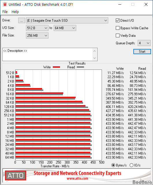Enable the Verify Data checkbox

[117, 36]
